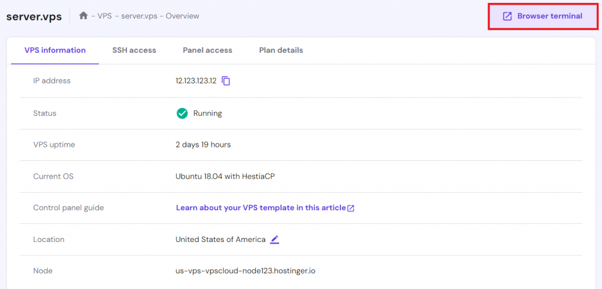Switch to the SSH access tab
The image size is (602, 289).
(134, 51)
